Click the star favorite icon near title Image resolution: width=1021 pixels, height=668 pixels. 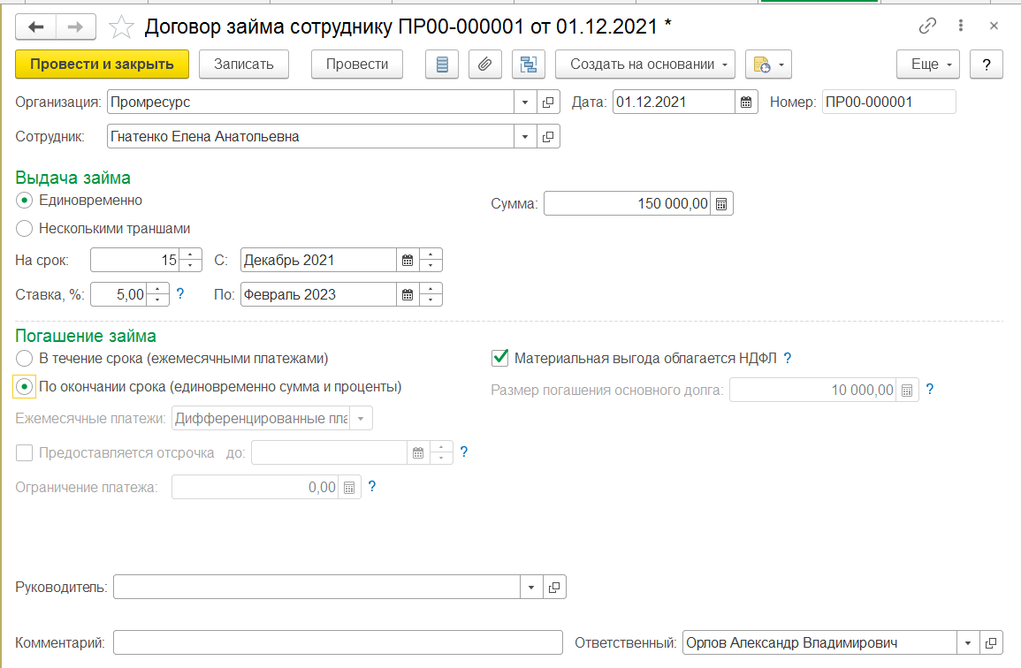point(120,27)
